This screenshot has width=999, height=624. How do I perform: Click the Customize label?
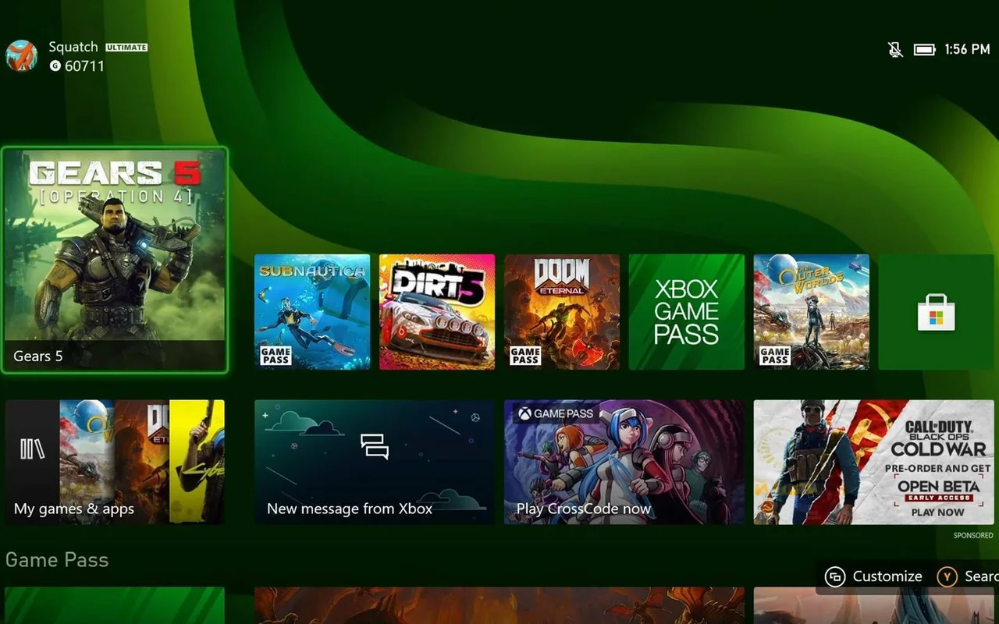(887, 576)
